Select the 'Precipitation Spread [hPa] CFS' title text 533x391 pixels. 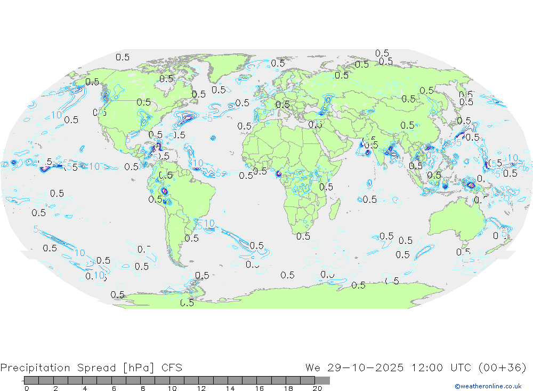click(x=92, y=368)
